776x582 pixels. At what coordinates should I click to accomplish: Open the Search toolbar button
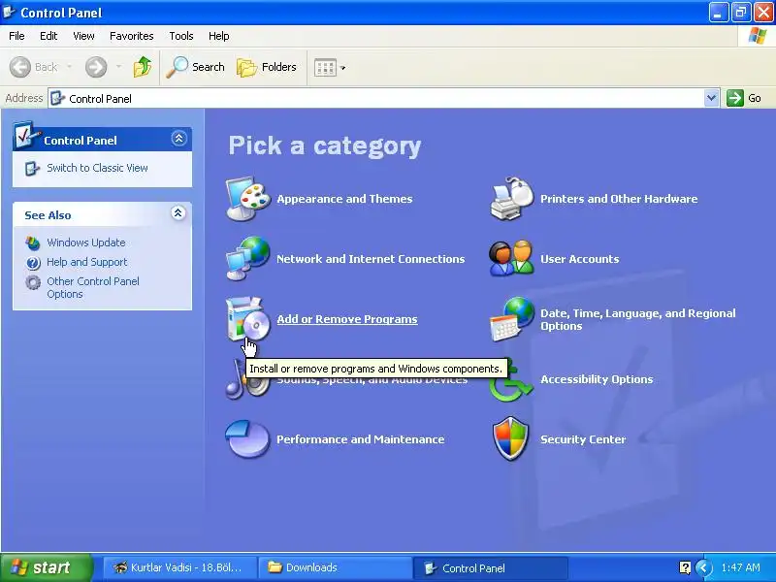[196, 67]
